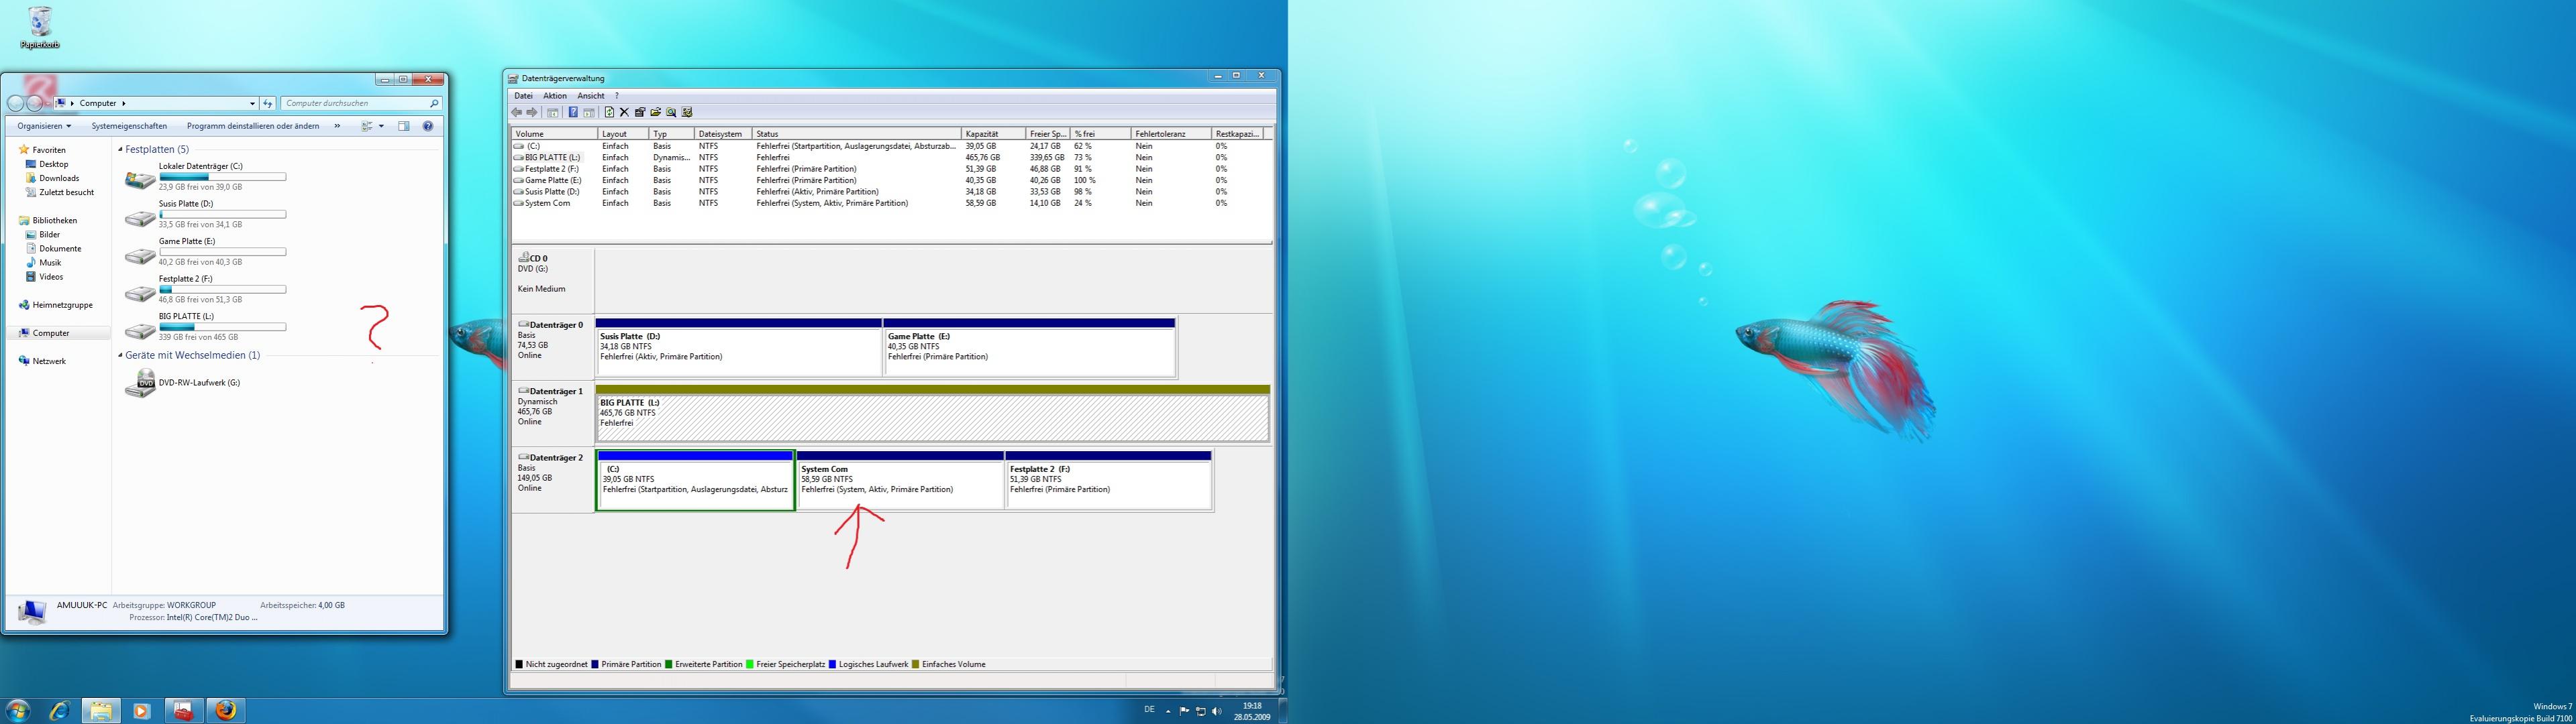The height and width of the screenshot is (724, 2576).
Task: Click Systemeigenschaften button
Action: click(129, 127)
